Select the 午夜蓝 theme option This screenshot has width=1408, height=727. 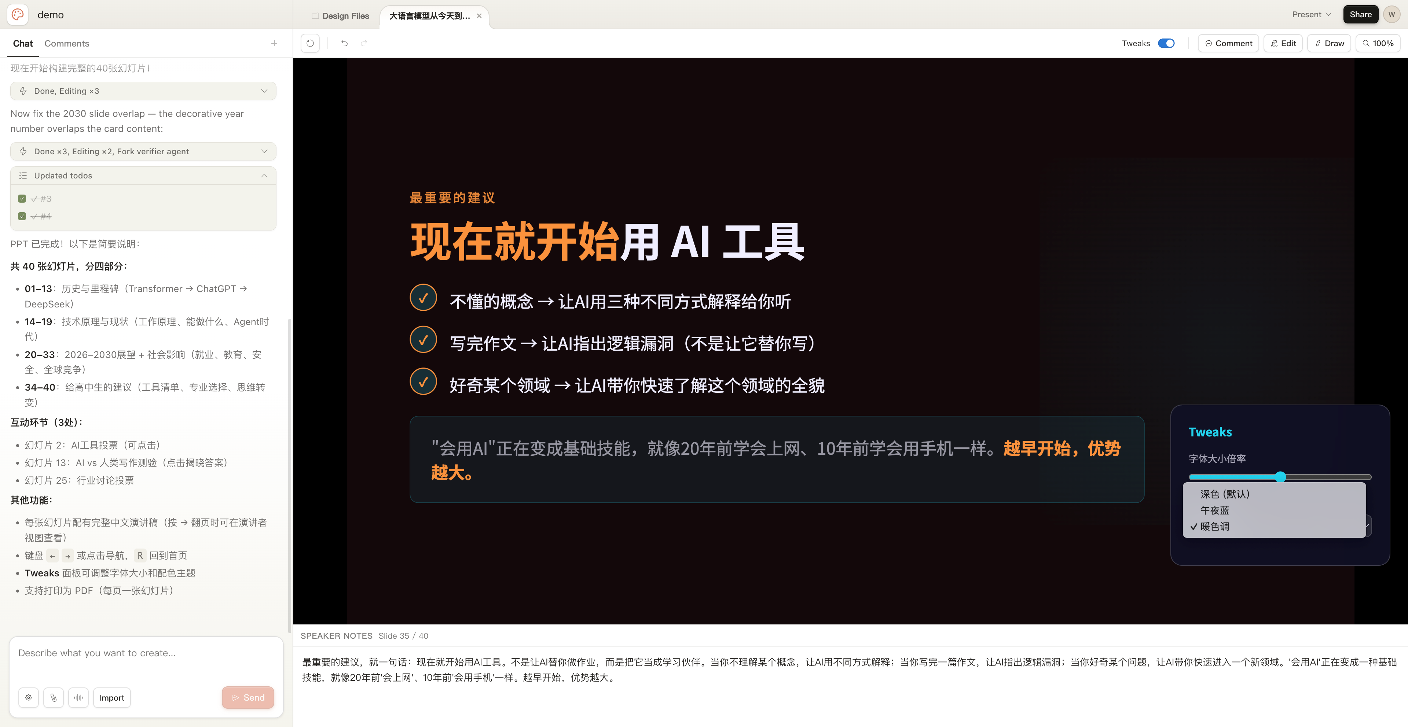1214,510
